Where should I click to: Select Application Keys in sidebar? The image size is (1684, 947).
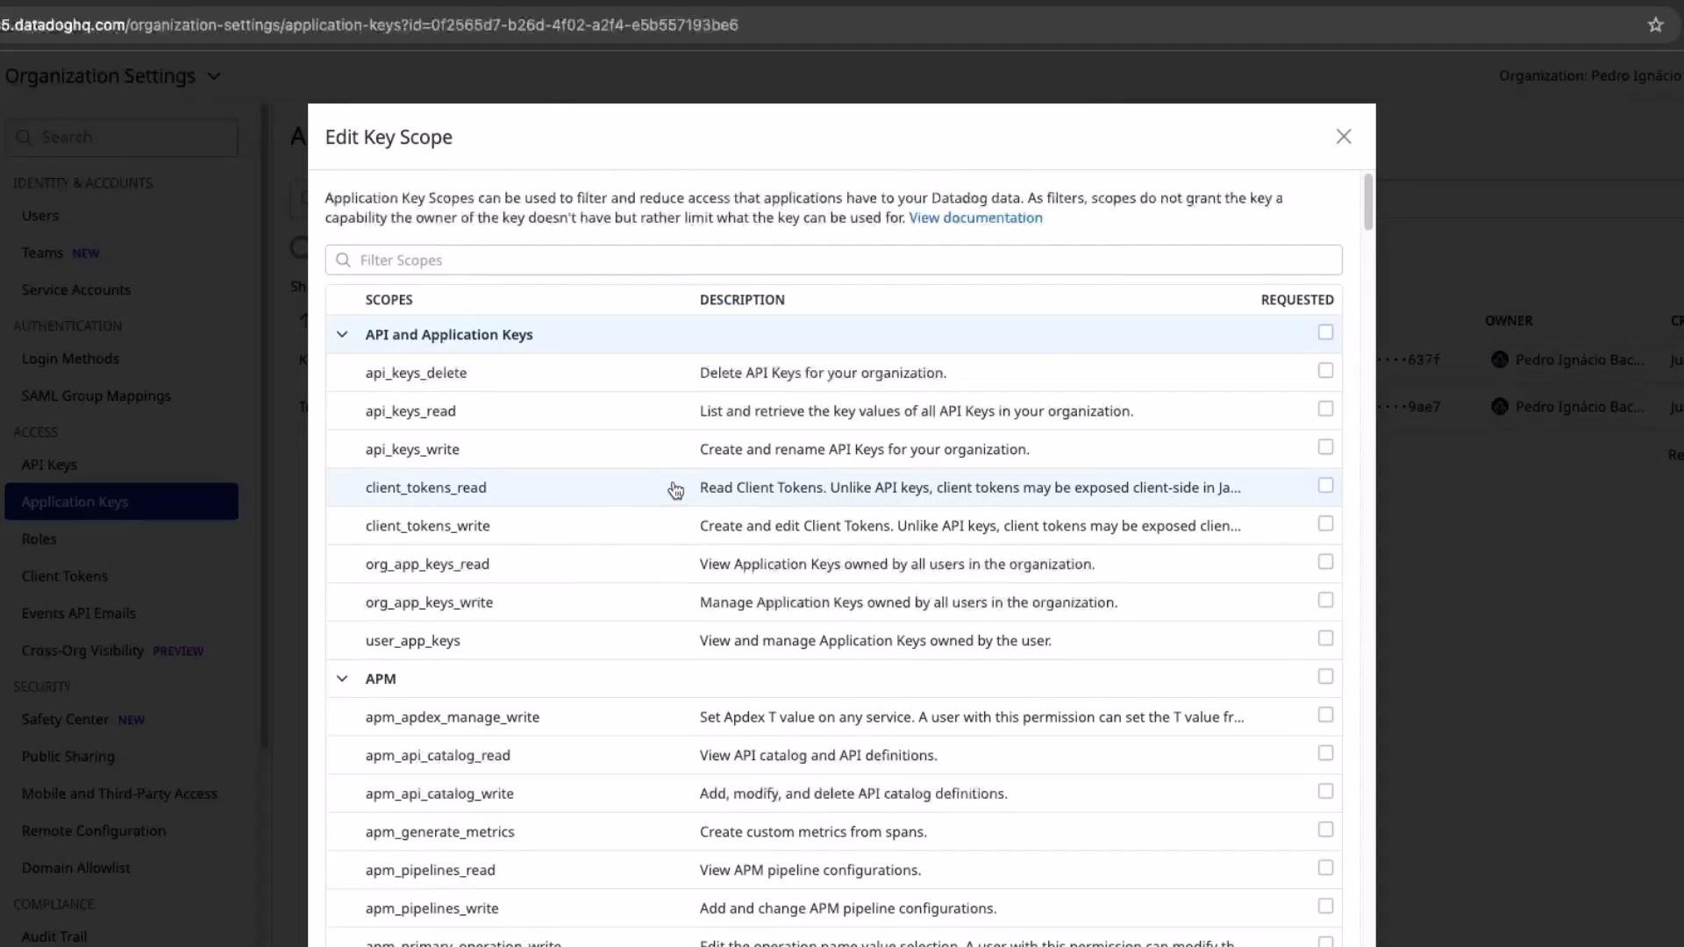121,502
